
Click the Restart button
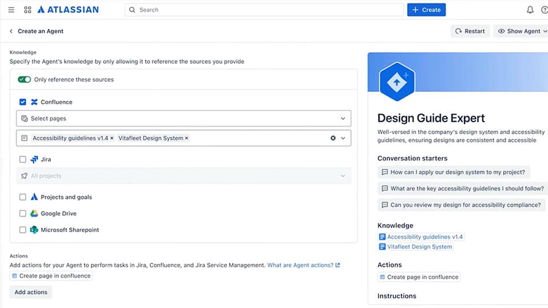(x=470, y=31)
